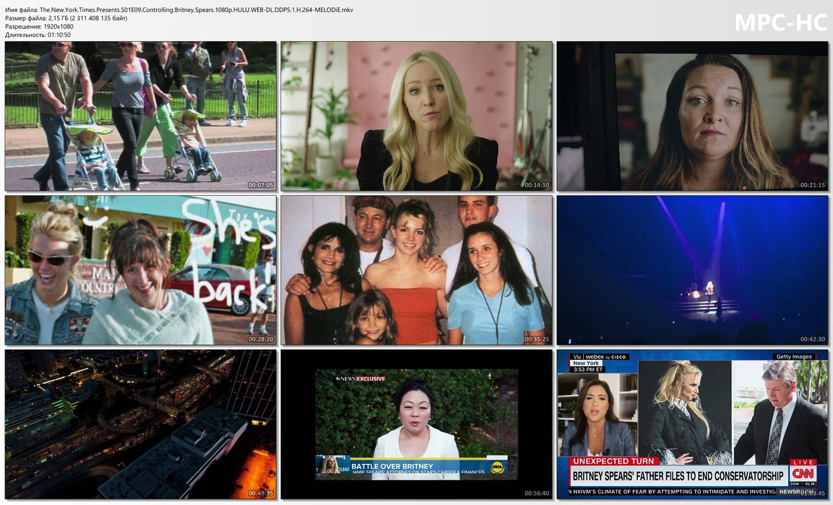Viewport: 833px width, 505px height.
Task: Click the file size line showing 2,15 ГБ
Action: [x=66, y=18]
